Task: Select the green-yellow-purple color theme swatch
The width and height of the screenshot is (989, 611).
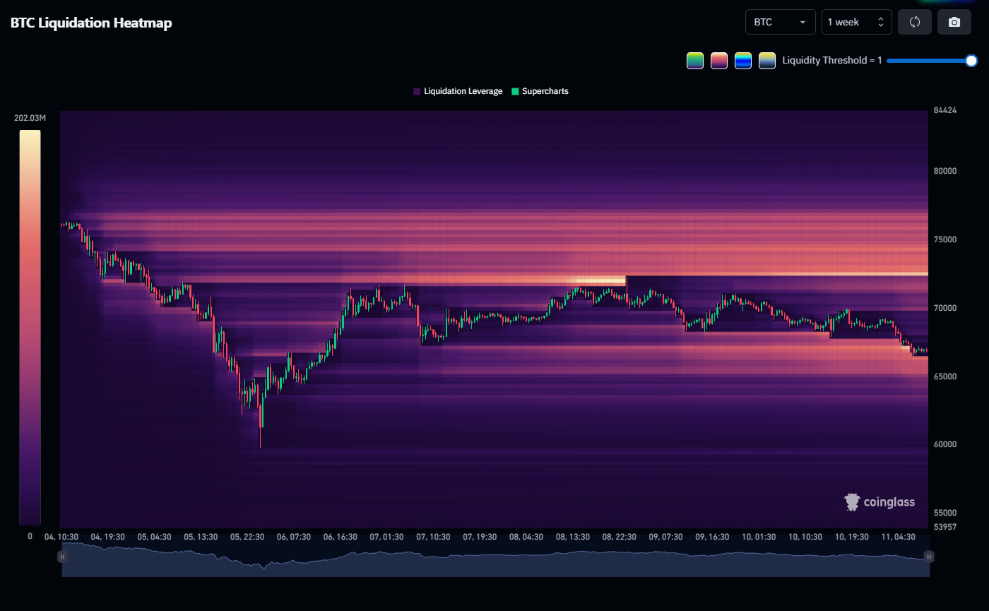Action: 695,61
